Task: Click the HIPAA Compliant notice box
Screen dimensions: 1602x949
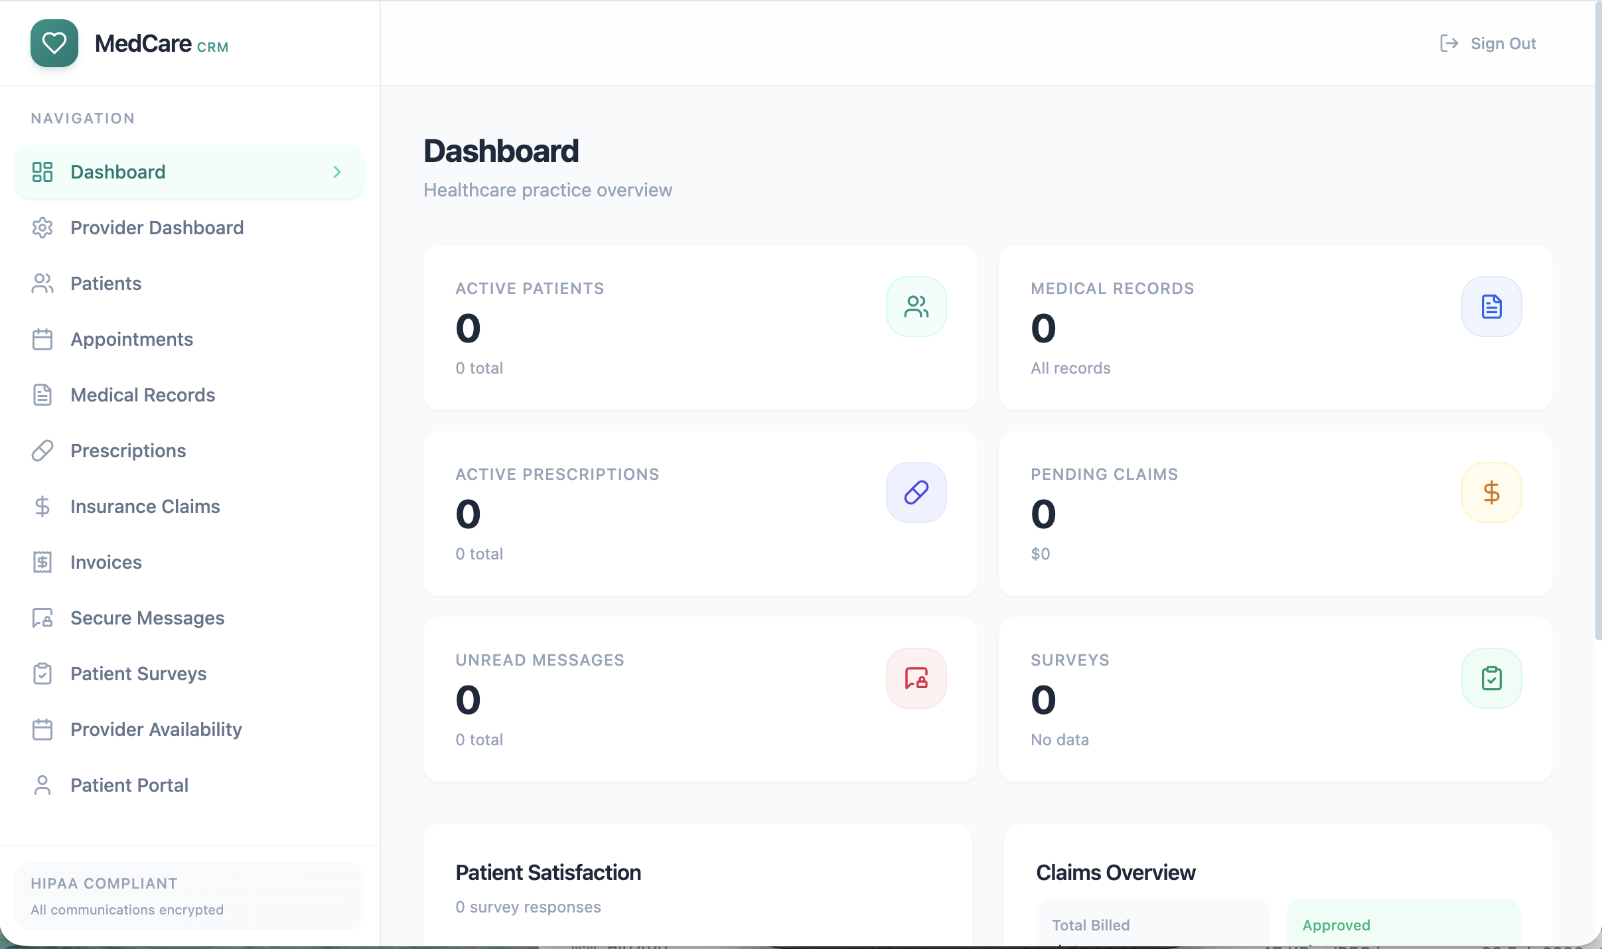Action: 189,896
